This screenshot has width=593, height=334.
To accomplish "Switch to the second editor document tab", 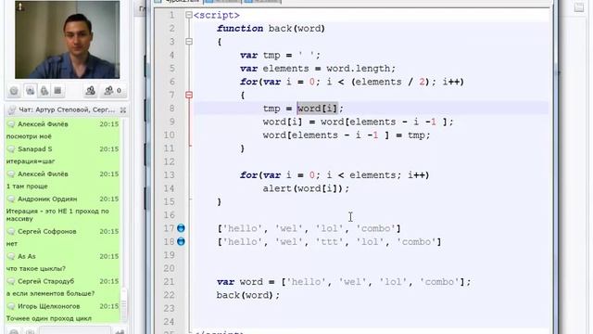I will click(x=222, y=2).
